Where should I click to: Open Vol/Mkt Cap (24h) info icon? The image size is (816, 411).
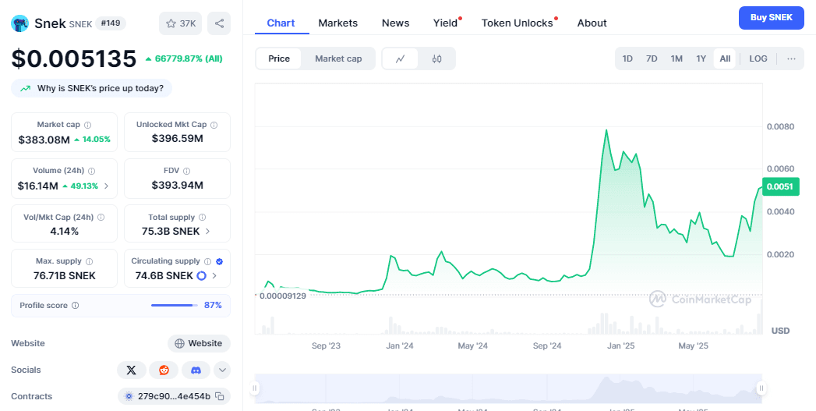101,218
